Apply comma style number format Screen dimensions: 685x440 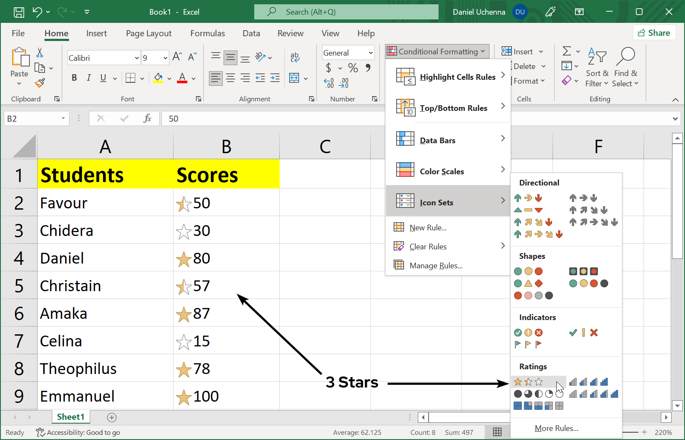[x=368, y=68]
